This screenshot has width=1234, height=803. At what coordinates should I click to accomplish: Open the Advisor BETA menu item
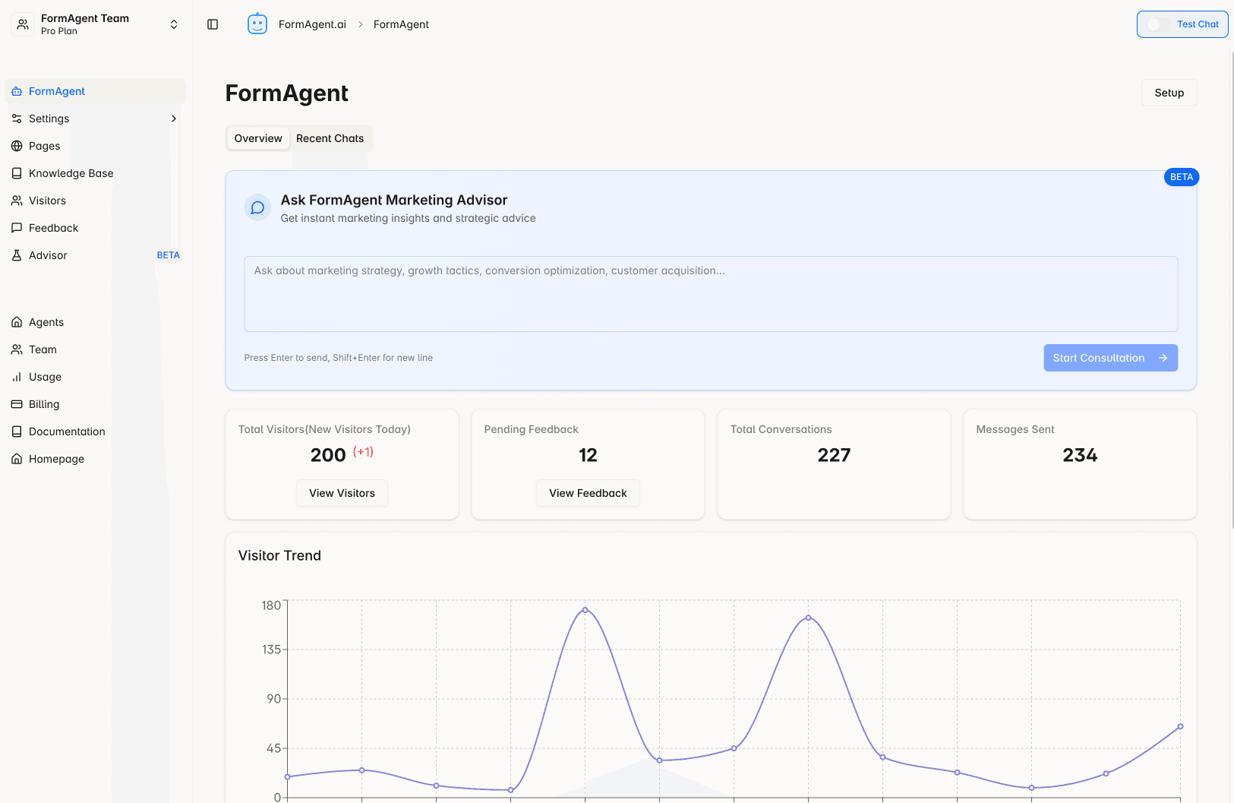tap(96, 255)
